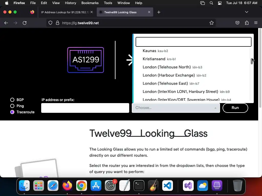Screen dimensions: 262x196
Task: Click the back navigation arrow
Action: (x=6, y=23)
